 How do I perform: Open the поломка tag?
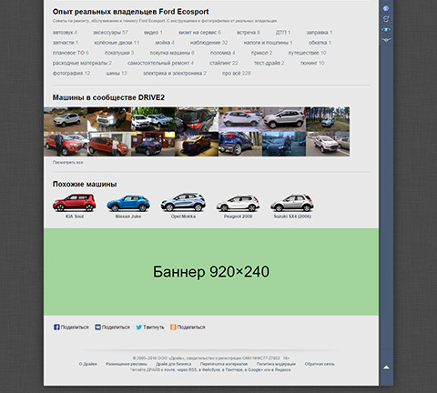click(x=222, y=53)
